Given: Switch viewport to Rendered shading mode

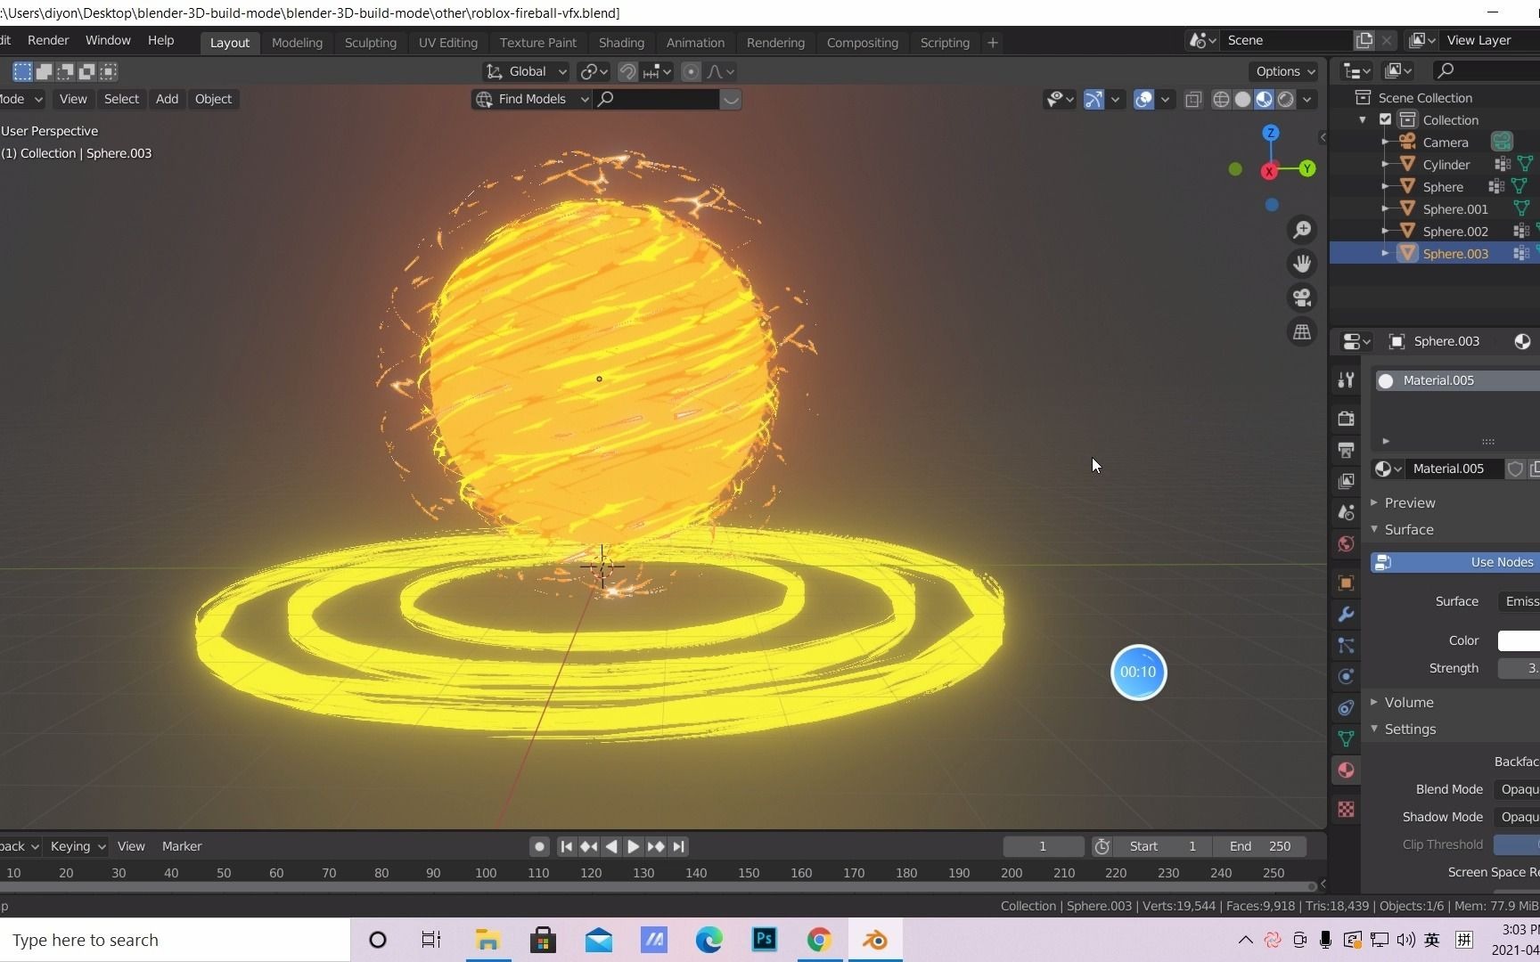Looking at the screenshot, I should pos(1287,99).
